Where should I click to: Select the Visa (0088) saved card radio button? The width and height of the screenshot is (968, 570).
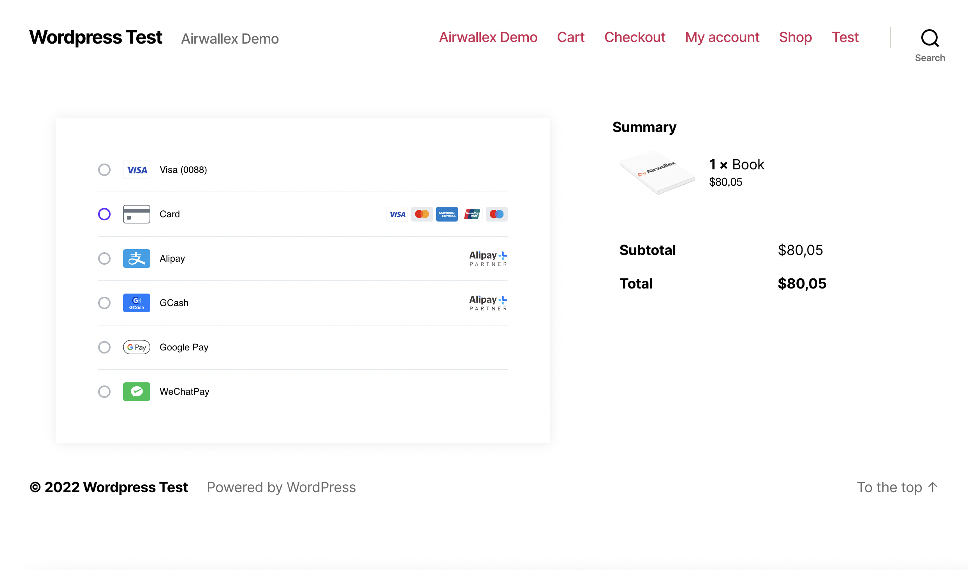click(x=104, y=170)
